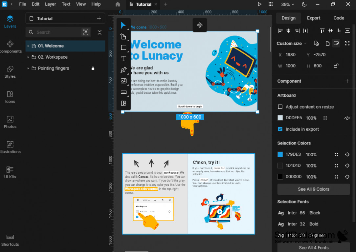Align selection to top edge
Viewport: 356px width, 252px height.
point(322,31)
